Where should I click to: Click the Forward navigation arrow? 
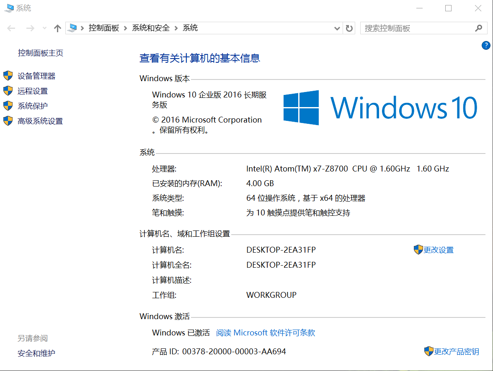point(30,28)
